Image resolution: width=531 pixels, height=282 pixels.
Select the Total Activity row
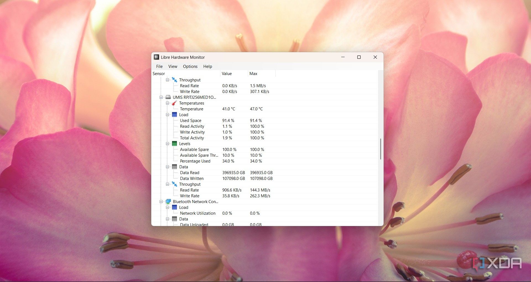coord(265,138)
